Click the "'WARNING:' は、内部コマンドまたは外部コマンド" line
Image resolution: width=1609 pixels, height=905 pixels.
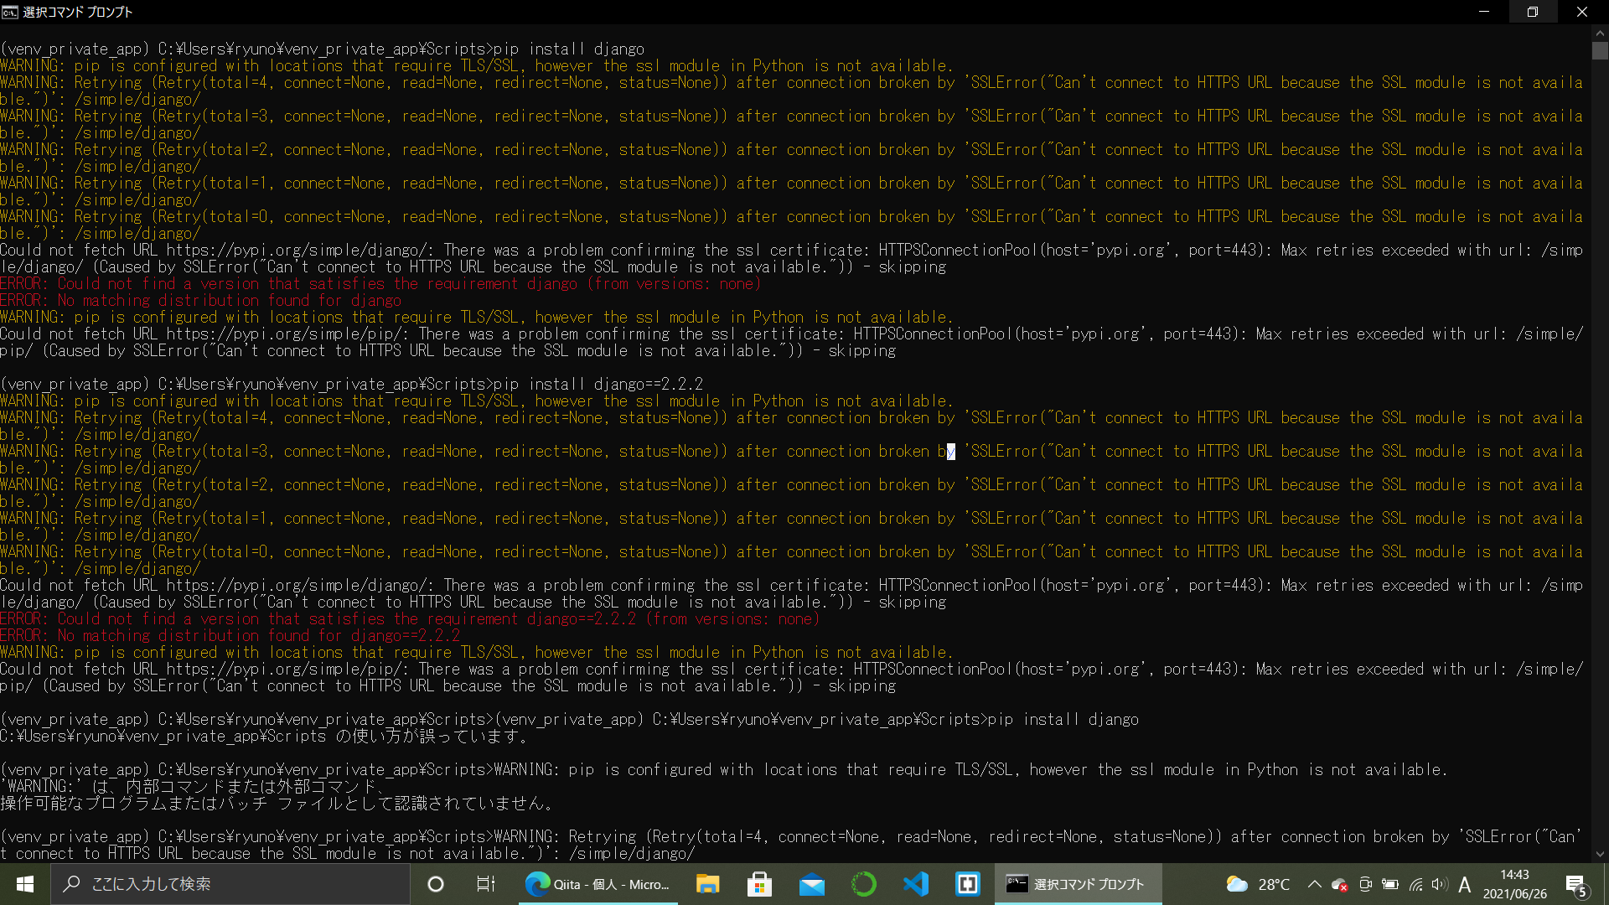pos(193,786)
